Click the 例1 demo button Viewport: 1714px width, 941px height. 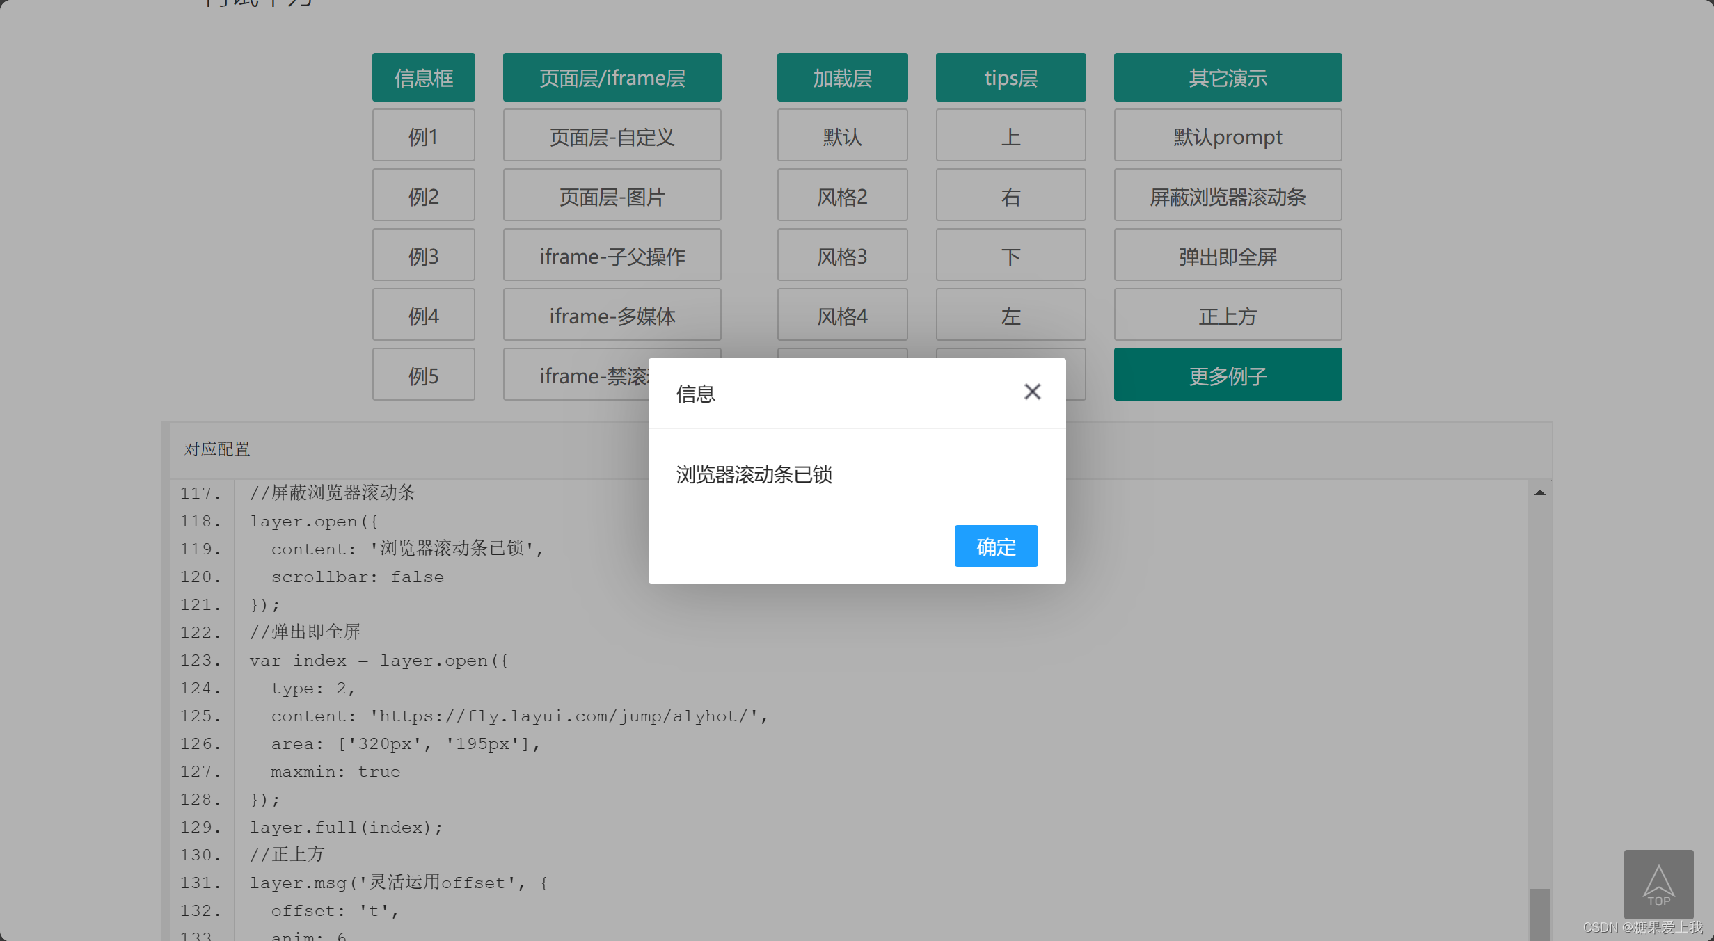click(423, 136)
